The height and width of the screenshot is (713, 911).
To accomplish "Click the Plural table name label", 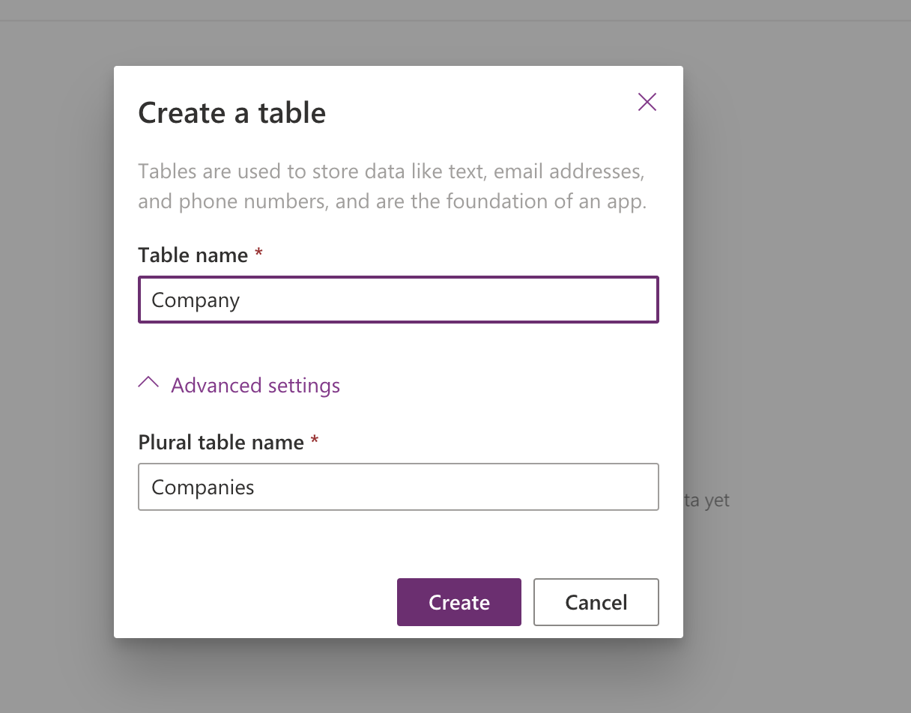I will pos(221,443).
